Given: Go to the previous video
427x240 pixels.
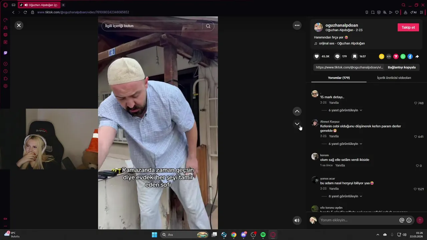Looking at the screenshot, I should [297, 111].
